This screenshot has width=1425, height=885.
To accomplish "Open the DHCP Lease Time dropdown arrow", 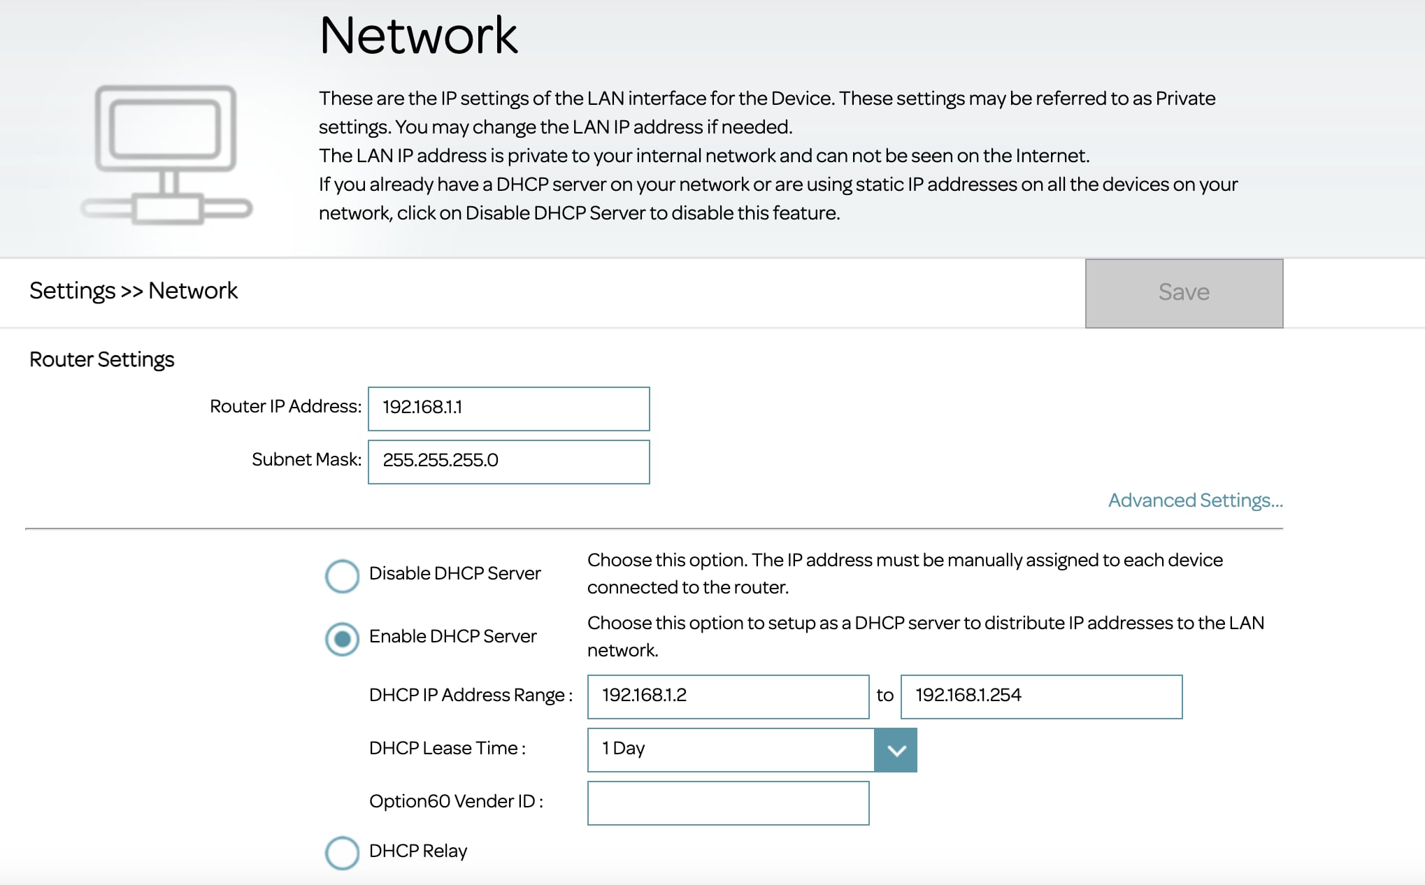I will 896,750.
